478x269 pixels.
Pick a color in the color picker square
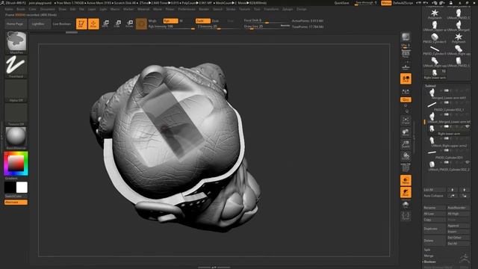pyautogui.click(x=16, y=163)
